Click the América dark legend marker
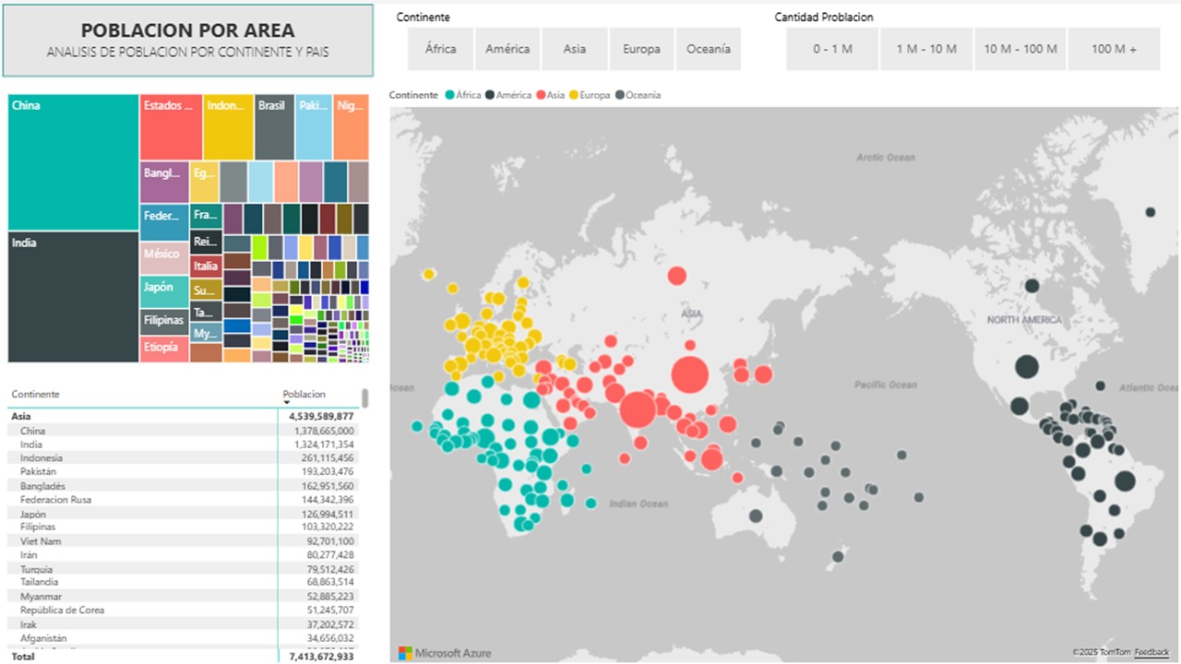The image size is (1181, 664). click(490, 95)
